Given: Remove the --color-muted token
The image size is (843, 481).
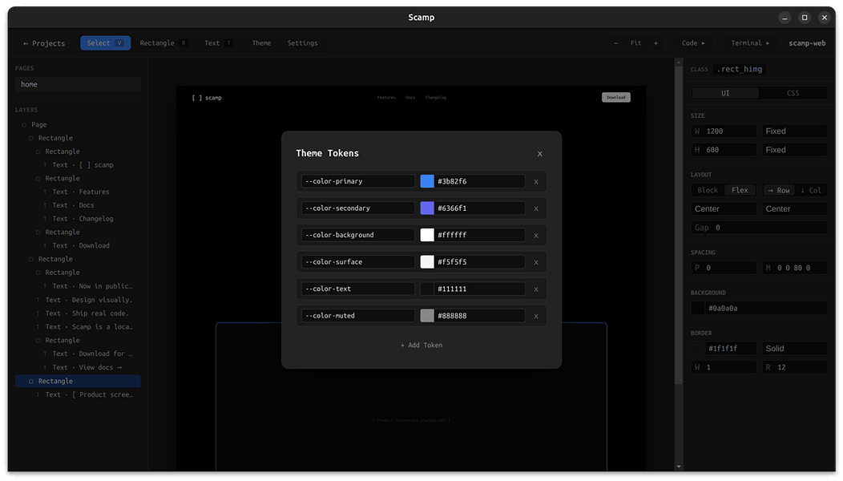Looking at the screenshot, I should pos(535,317).
